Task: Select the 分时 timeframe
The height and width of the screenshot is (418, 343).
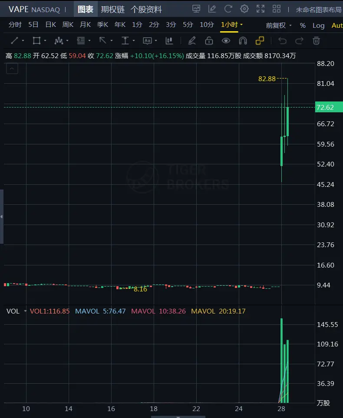Action: (x=15, y=25)
